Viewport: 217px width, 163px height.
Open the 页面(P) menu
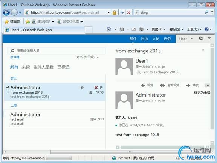(x=159, y=29)
